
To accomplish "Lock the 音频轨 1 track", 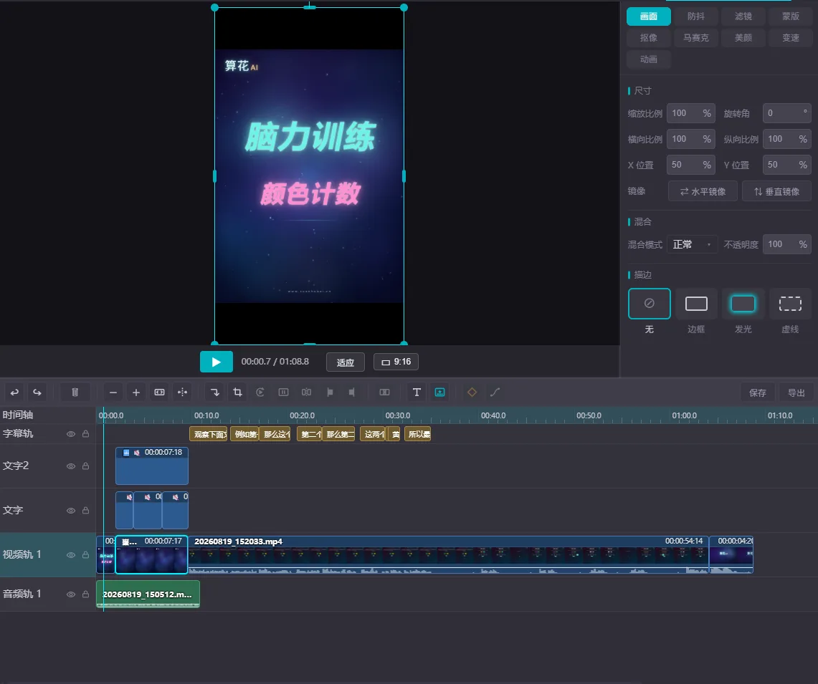I will tap(85, 594).
